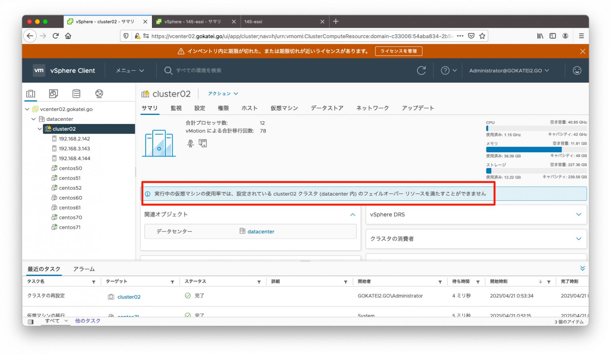Open the help question mark menu
Screen dimensions: 611x355
[449, 70]
